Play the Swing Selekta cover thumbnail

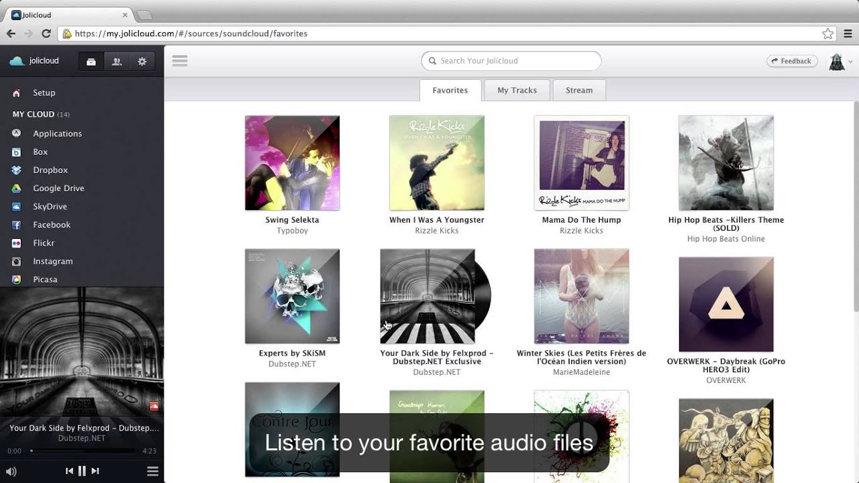(292, 163)
